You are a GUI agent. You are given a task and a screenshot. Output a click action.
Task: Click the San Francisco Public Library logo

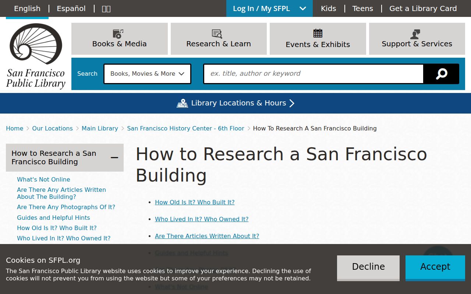[36, 56]
